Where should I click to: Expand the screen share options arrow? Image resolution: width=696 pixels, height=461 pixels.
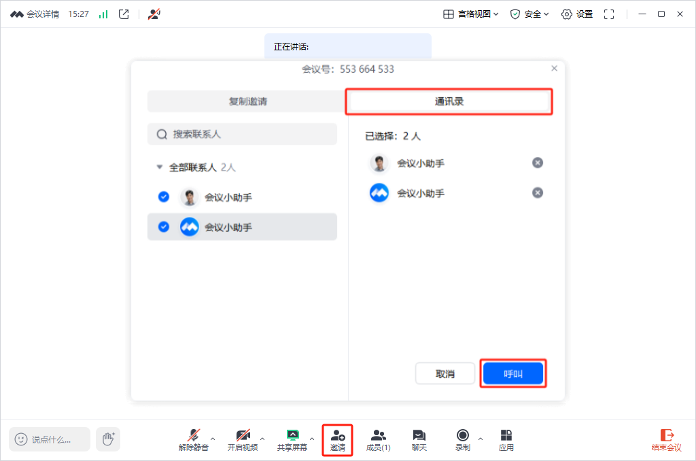312,439
